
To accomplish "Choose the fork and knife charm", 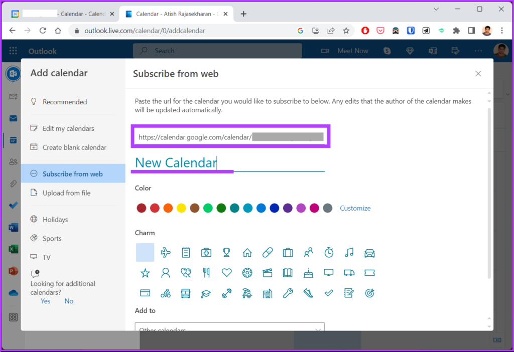I will pyautogui.click(x=206, y=273).
